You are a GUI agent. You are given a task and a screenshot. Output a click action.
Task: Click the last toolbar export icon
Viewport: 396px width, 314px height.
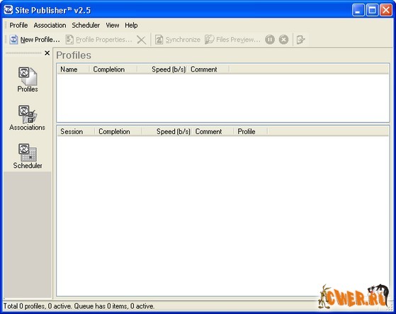coord(300,40)
